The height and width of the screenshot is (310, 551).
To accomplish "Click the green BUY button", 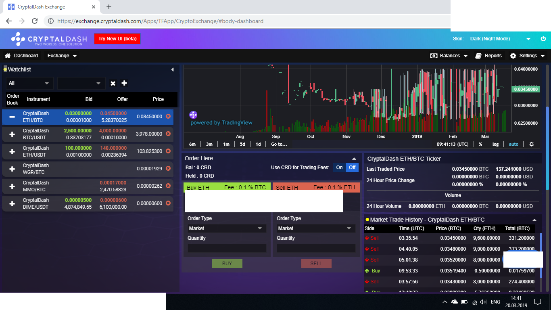I will click(227, 264).
